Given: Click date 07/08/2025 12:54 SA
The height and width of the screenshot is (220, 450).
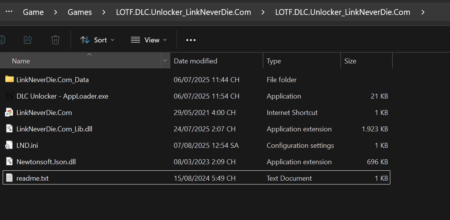Looking at the screenshot, I should 206,146.
